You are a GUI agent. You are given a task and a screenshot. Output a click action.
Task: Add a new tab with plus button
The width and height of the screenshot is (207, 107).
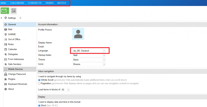[20, 18]
